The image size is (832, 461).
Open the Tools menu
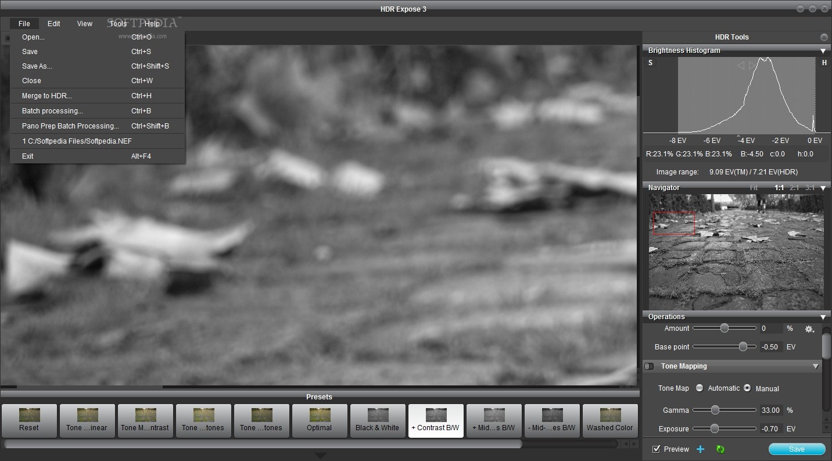click(118, 24)
